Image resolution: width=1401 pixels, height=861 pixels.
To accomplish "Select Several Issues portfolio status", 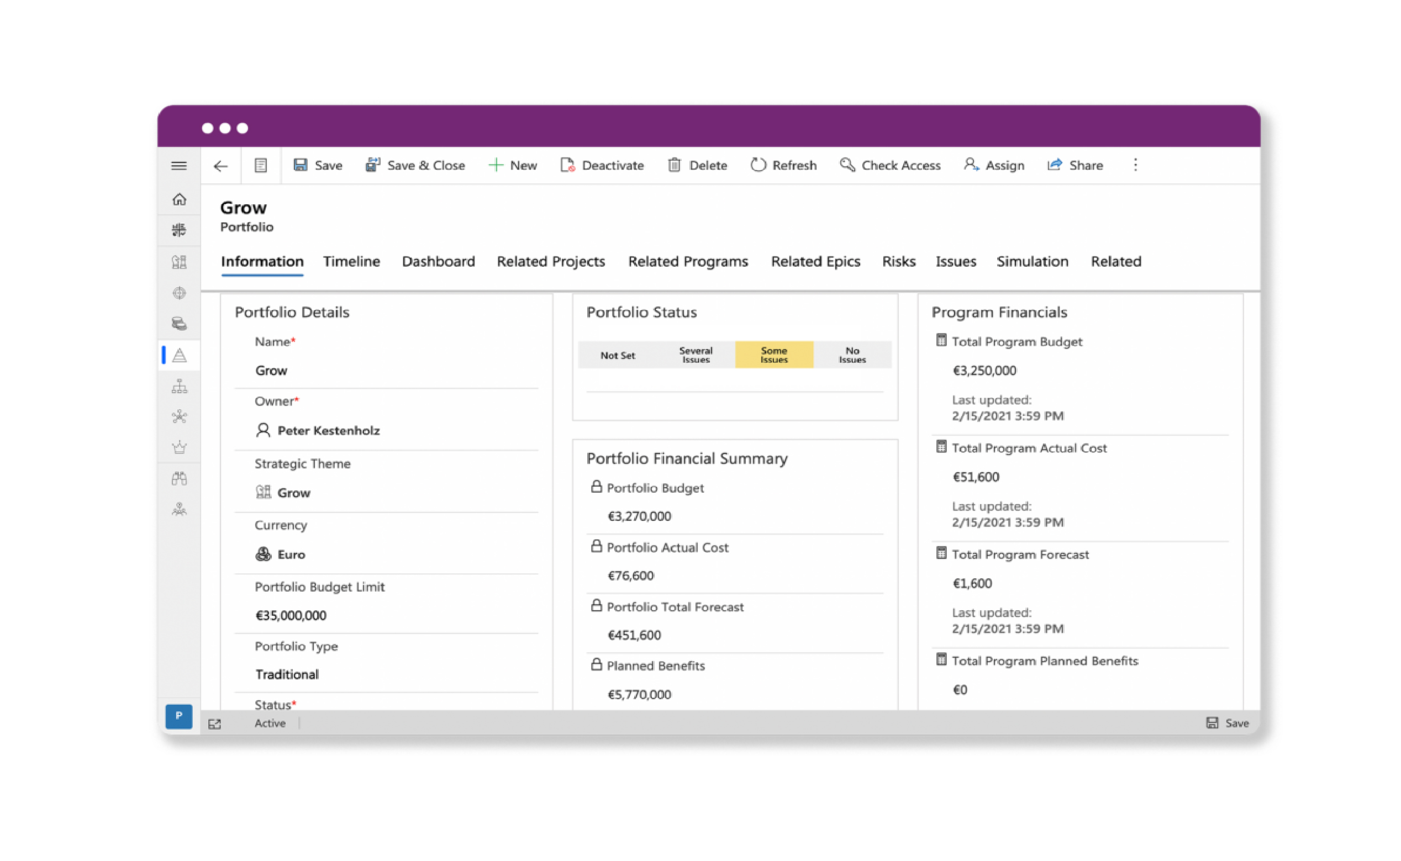I will tap(696, 355).
